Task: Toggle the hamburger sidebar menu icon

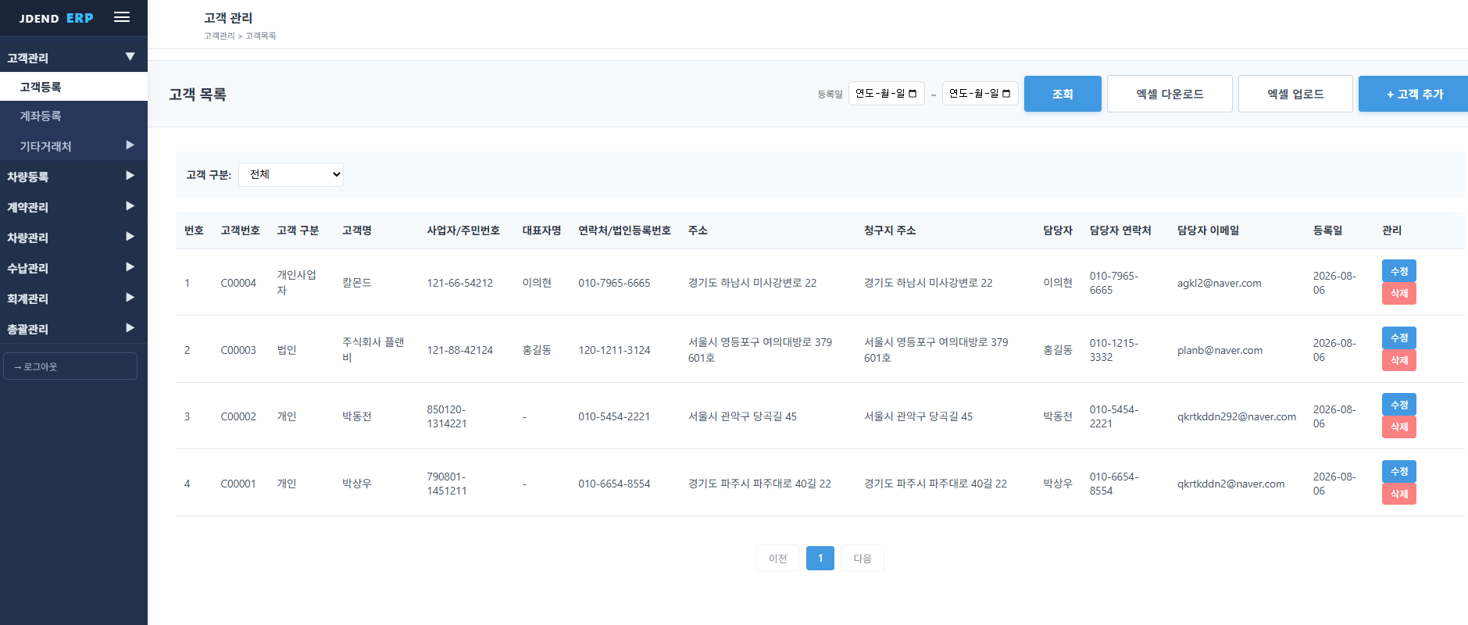Action: [x=122, y=17]
